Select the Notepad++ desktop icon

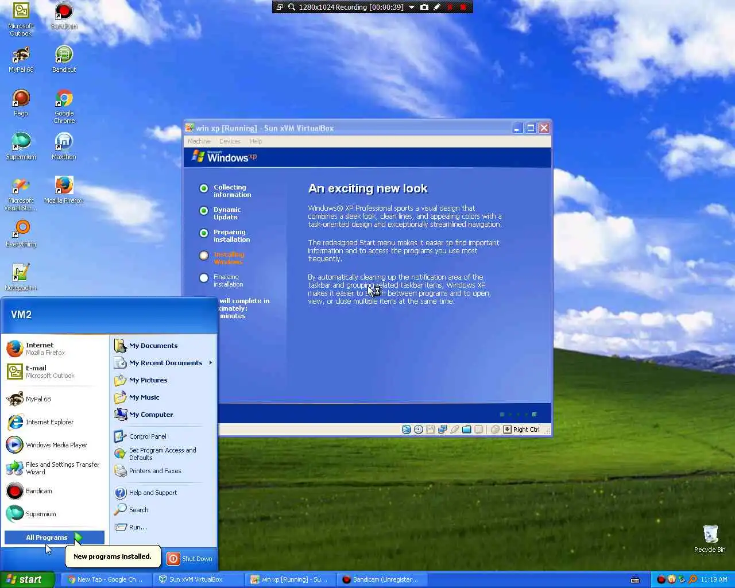(x=21, y=277)
